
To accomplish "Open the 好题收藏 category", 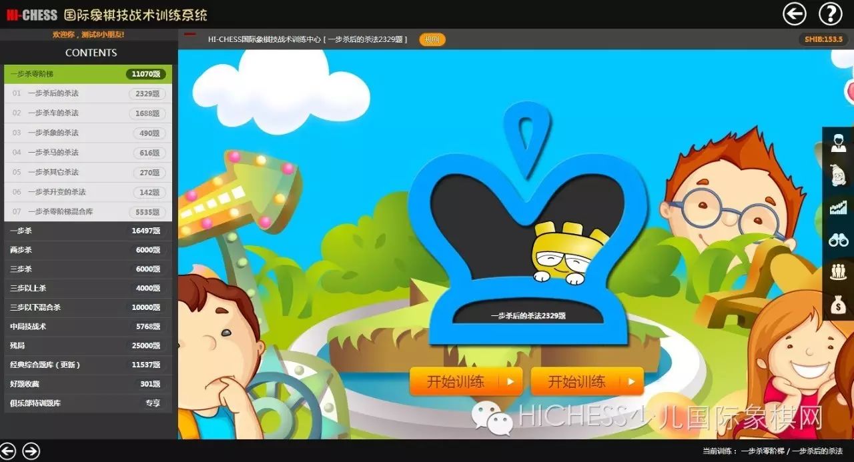I will point(88,384).
